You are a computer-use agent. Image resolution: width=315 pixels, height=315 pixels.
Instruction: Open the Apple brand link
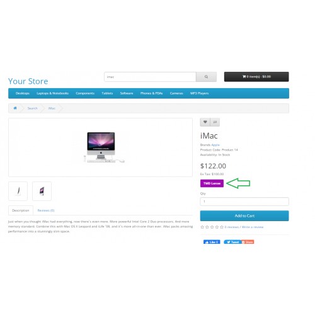point(215,145)
